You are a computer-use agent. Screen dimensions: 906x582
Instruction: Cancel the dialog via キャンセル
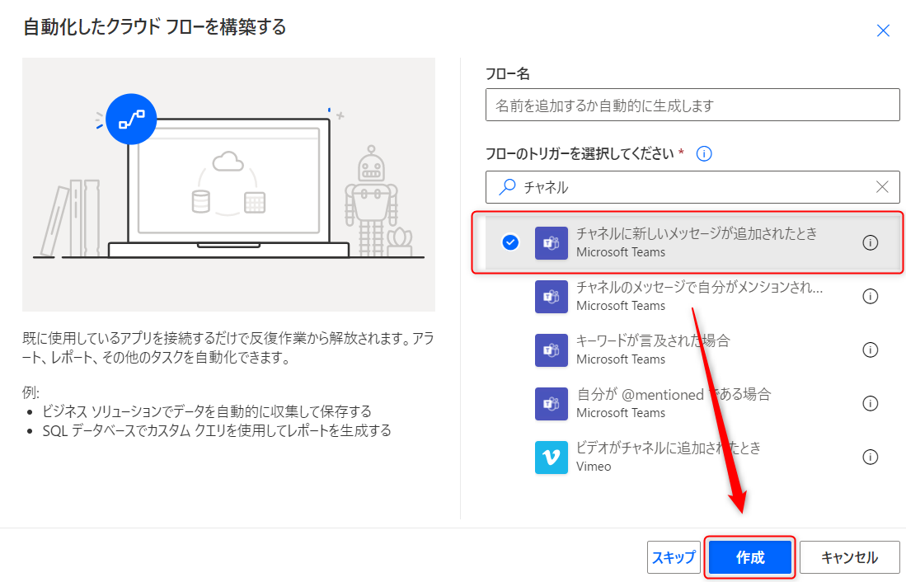[x=850, y=556]
